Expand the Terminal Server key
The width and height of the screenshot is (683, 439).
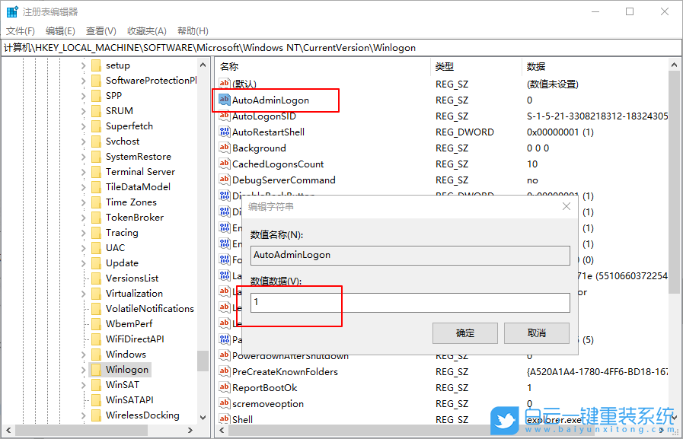coord(82,171)
